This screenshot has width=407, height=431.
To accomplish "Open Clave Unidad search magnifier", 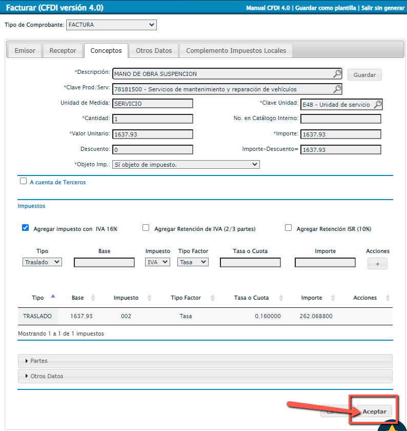I will [377, 105].
